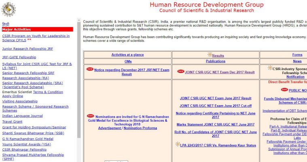
Task: Open Research Associateship (RA) link
Action: pyautogui.click(x=25, y=78)
